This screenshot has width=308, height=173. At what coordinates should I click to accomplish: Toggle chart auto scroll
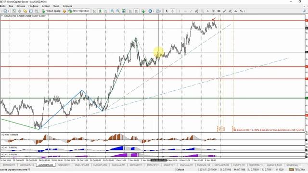(x=130, y=11)
